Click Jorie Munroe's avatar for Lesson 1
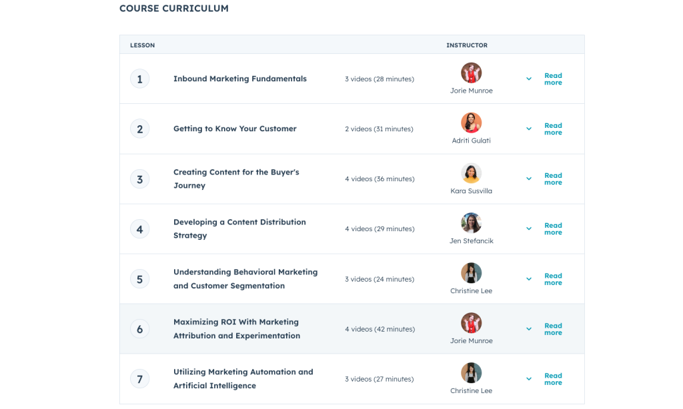This screenshot has height=409, width=683. point(471,73)
